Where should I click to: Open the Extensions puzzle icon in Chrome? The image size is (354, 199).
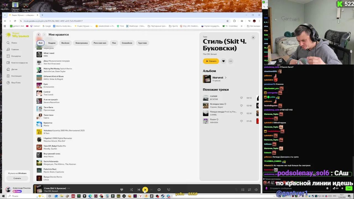[x=235, y=21]
